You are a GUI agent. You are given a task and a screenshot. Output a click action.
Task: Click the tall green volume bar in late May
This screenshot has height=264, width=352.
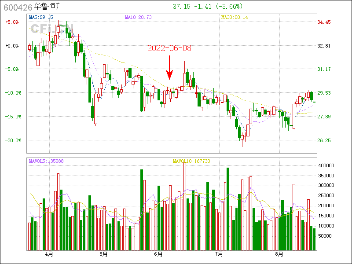[x=142, y=210]
